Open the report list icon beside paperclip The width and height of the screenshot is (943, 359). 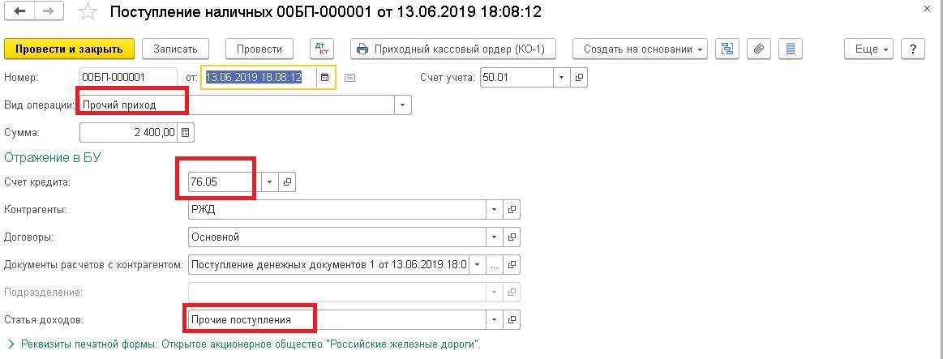coord(791,49)
